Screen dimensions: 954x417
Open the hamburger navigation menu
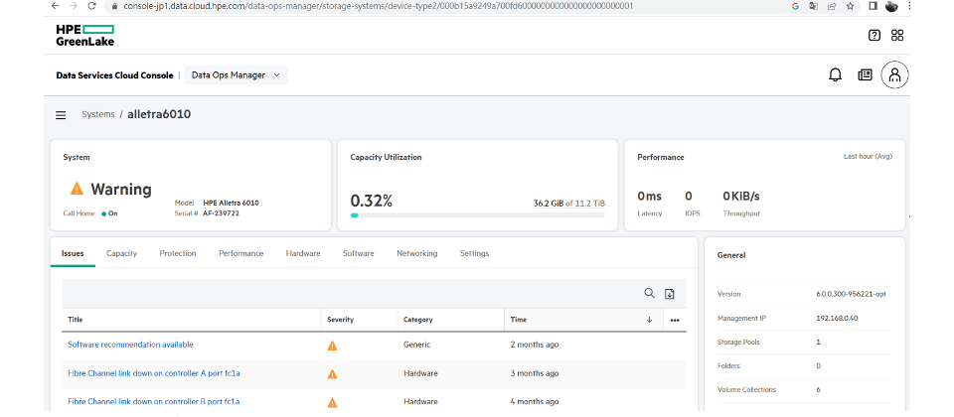point(61,115)
